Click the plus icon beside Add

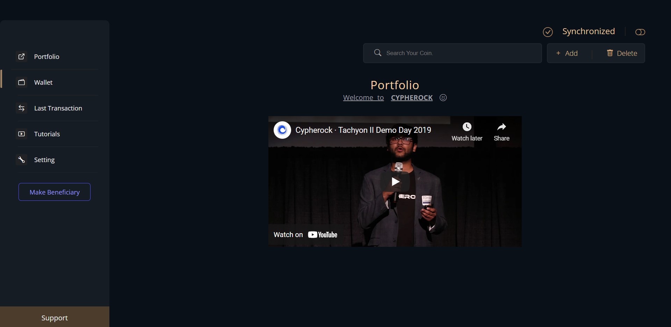coord(558,53)
